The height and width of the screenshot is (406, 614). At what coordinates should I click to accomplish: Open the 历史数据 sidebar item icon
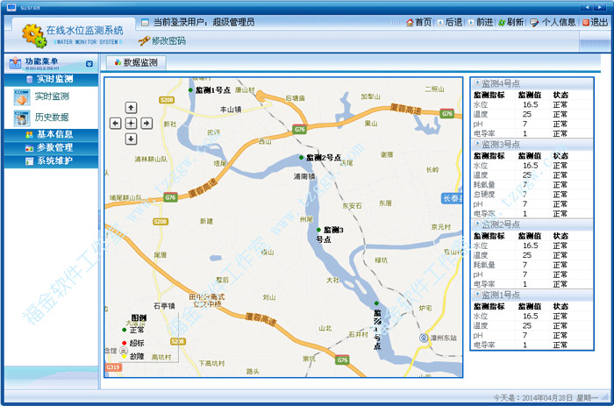pos(22,118)
